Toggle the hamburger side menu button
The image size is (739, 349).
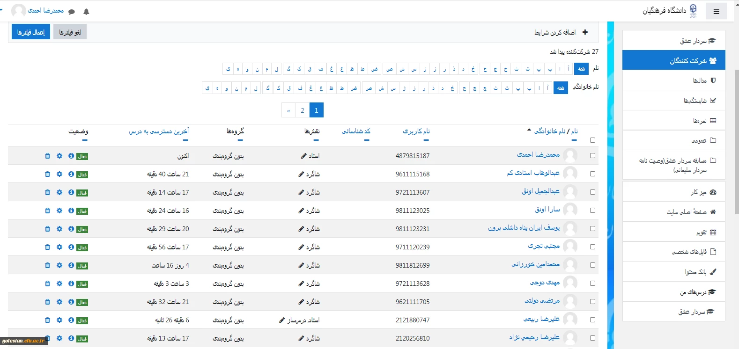pyautogui.click(x=716, y=12)
